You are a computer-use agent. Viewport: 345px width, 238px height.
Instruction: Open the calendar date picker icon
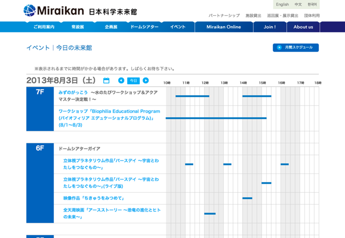[106, 81]
